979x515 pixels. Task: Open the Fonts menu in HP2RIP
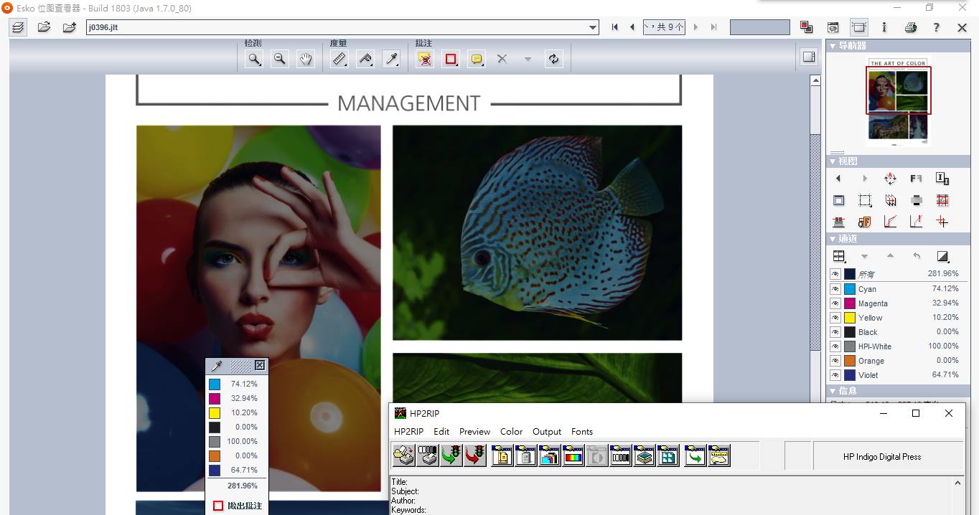582,432
